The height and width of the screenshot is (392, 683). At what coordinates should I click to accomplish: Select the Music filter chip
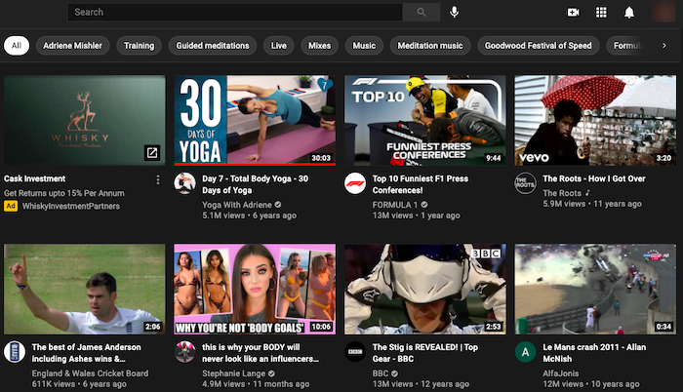[x=364, y=45]
